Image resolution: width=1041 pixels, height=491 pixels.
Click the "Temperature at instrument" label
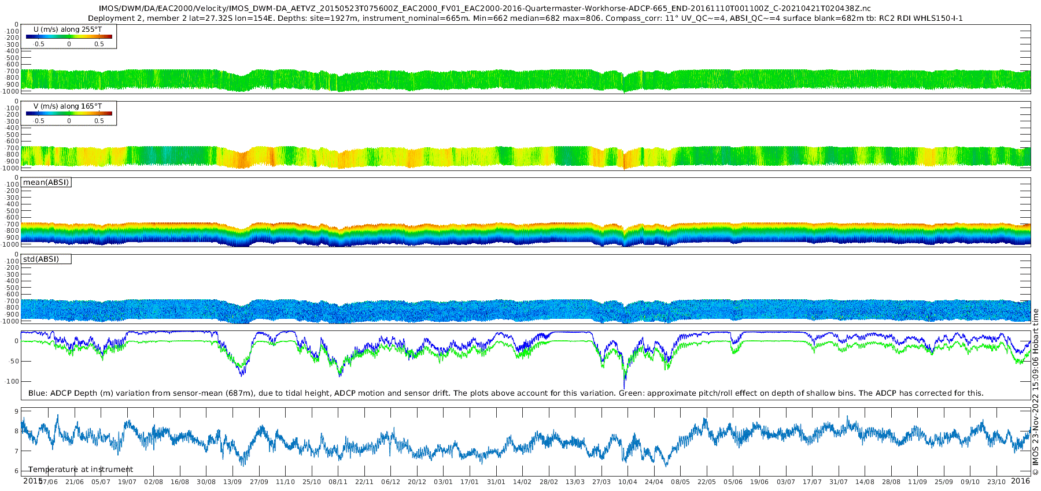(x=80, y=470)
